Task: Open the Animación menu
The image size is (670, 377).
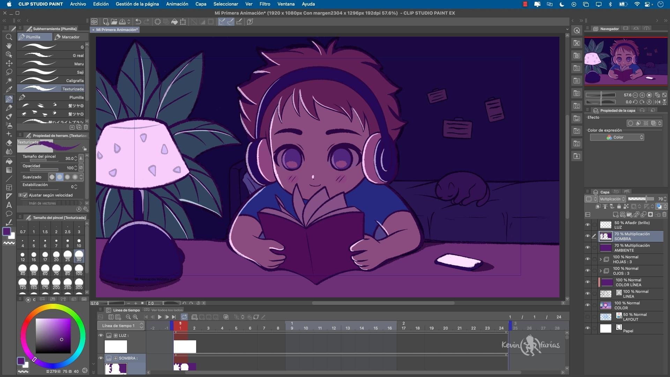Action: click(177, 4)
